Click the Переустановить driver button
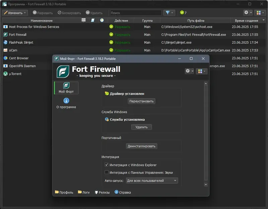This screenshot has width=268, height=209. point(141,101)
